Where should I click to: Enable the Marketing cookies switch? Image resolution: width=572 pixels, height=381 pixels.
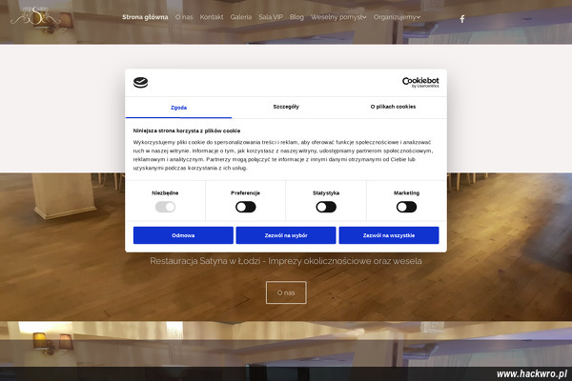click(406, 206)
